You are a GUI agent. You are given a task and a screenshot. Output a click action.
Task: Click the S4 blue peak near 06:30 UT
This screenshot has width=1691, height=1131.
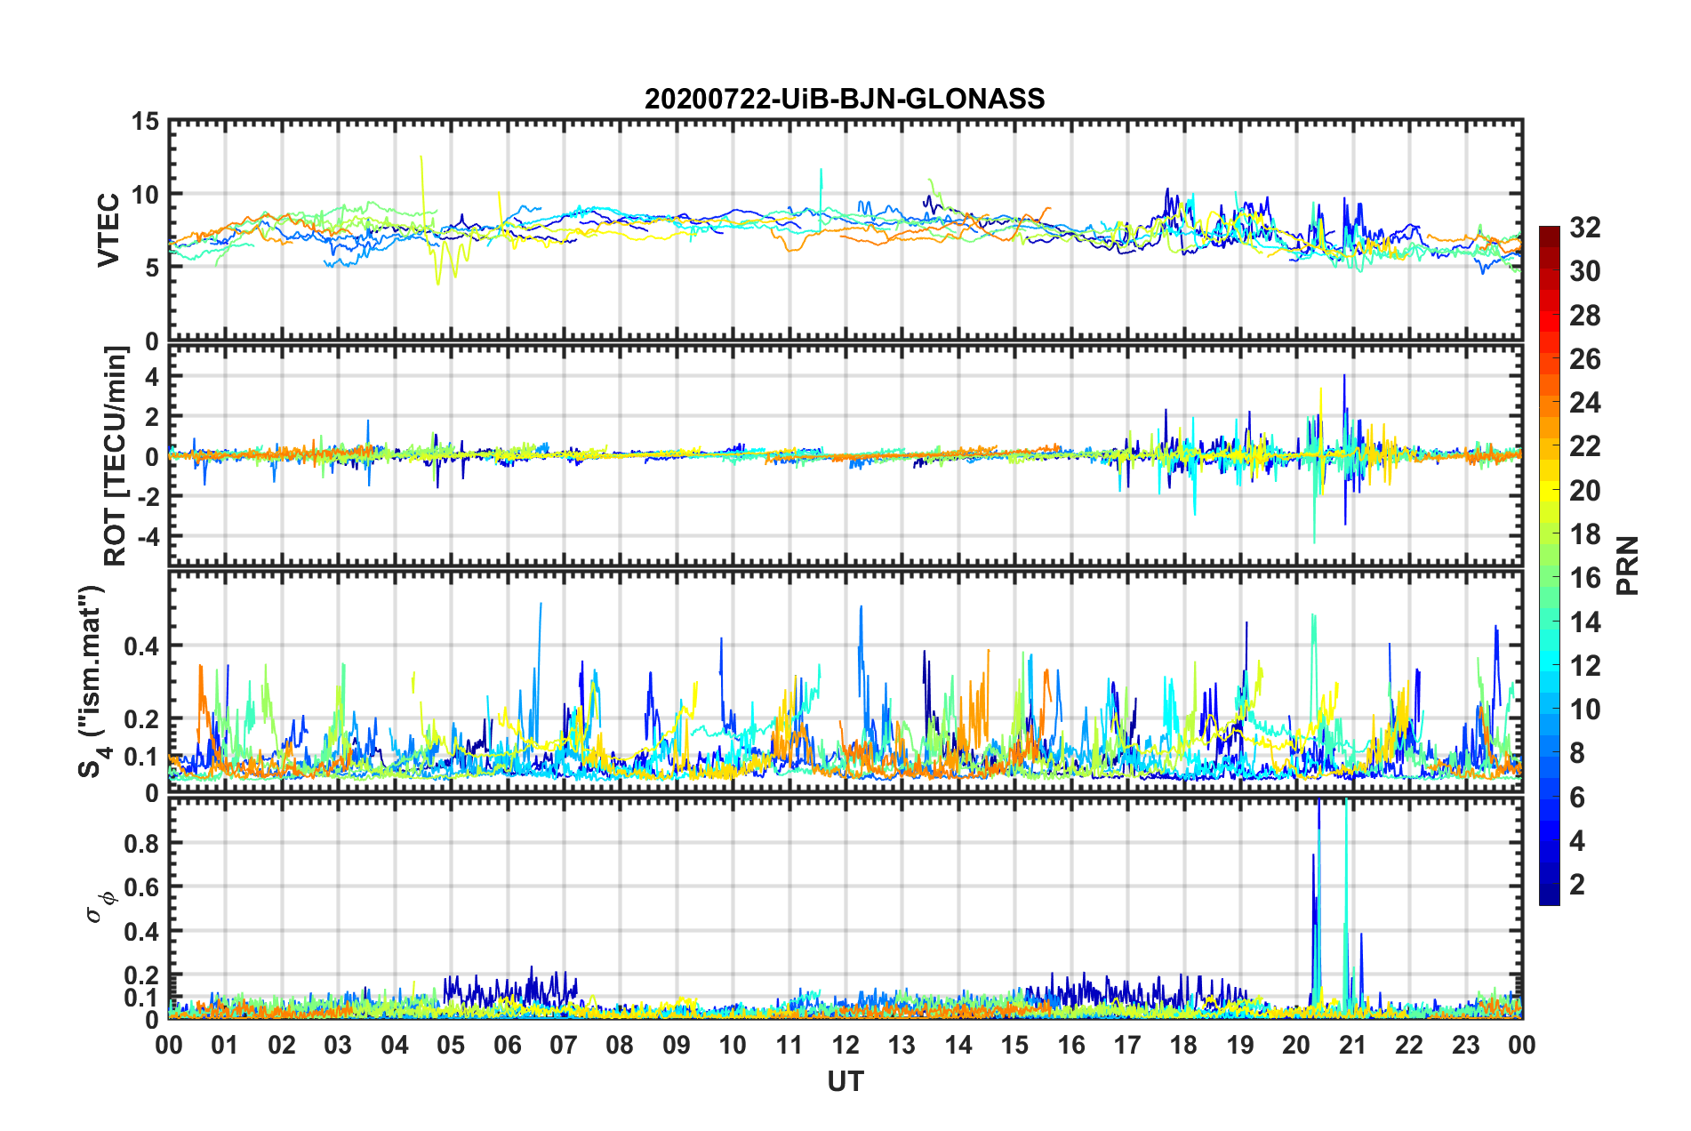[x=539, y=658]
